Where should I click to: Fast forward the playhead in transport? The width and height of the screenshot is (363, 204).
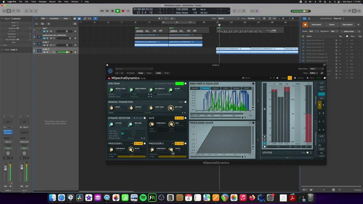[107, 11]
